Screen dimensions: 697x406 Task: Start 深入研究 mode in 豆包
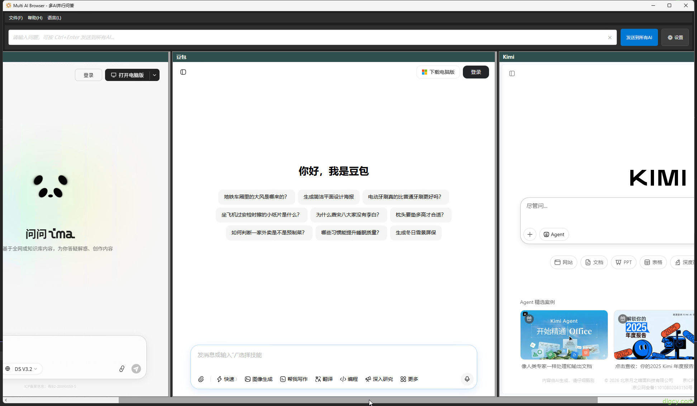(x=379, y=379)
